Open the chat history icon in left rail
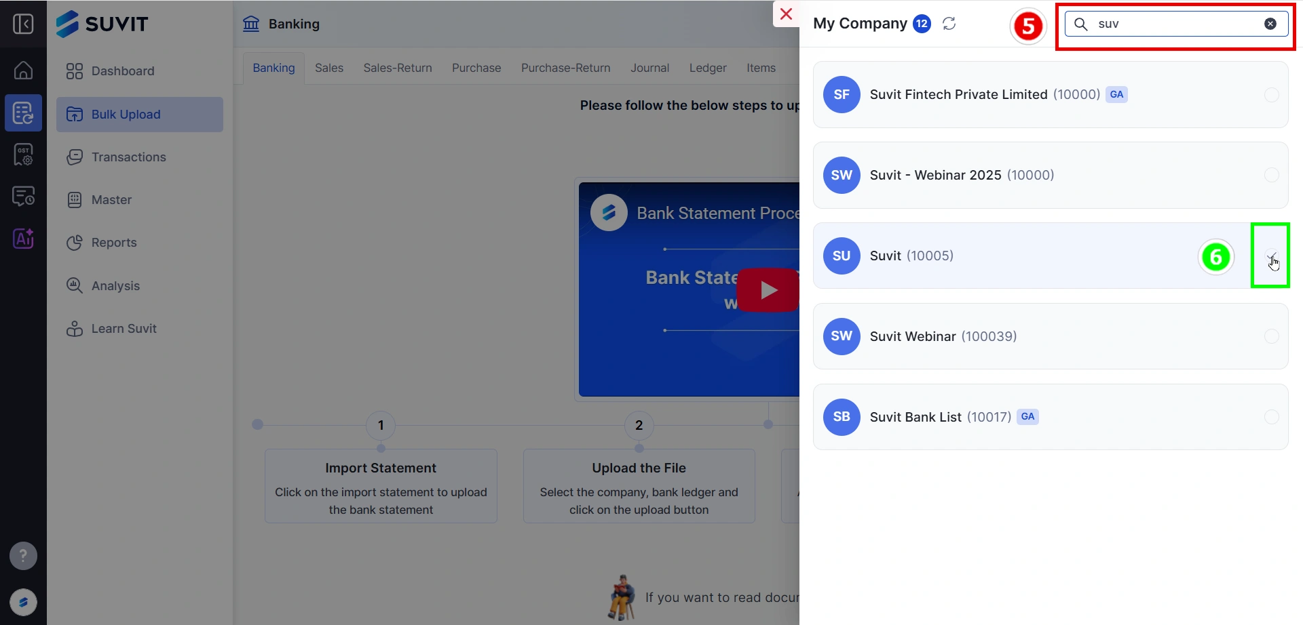 click(23, 197)
